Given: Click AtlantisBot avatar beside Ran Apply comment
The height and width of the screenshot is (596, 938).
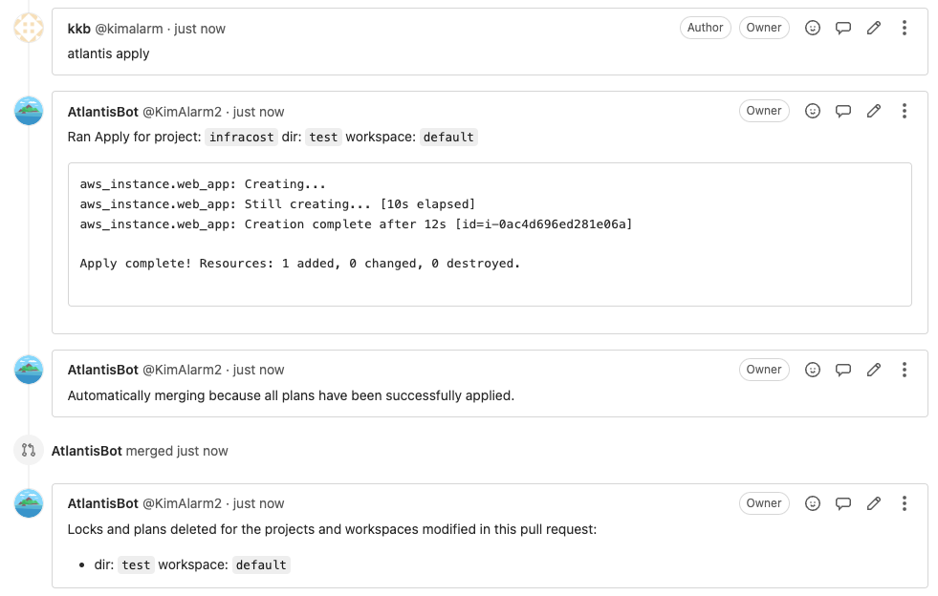Looking at the screenshot, I should [29, 111].
